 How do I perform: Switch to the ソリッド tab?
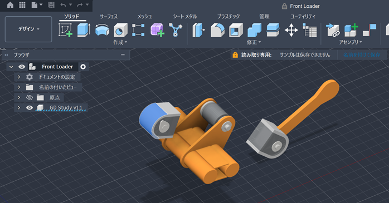[71, 16]
